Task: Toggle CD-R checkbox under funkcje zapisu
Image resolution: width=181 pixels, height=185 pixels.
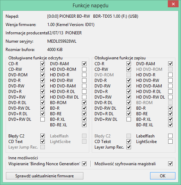Action: (129, 64)
